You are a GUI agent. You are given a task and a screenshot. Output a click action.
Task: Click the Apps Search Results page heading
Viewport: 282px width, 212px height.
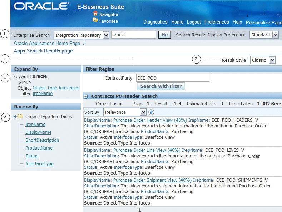[x=43, y=51]
